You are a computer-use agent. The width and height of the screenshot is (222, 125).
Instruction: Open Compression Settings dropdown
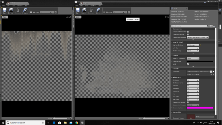tap(198, 38)
